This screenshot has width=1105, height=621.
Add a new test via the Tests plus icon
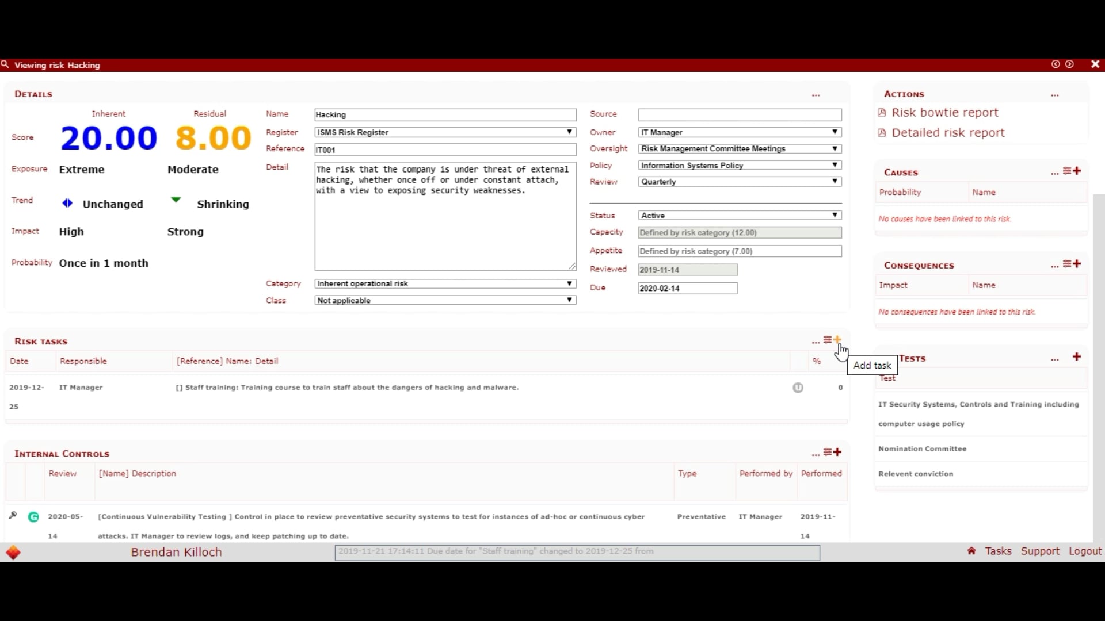tap(1076, 356)
